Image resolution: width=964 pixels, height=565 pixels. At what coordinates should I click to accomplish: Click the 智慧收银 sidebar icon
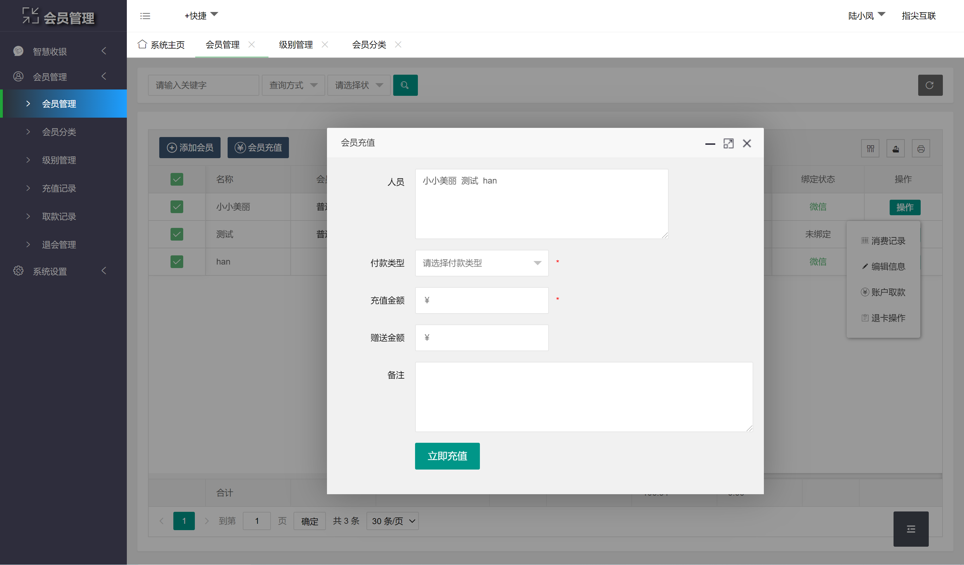[x=18, y=51]
